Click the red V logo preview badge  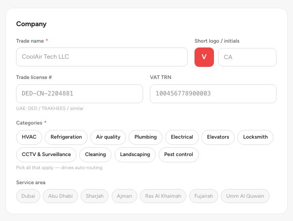click(204, 57)
